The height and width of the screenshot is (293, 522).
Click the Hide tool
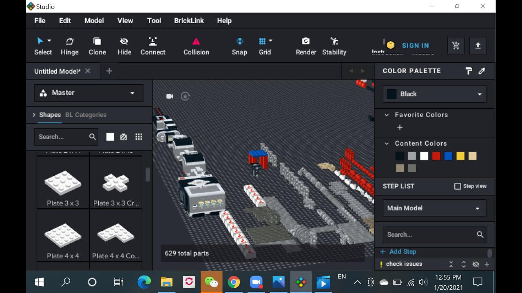click(124, 46)
